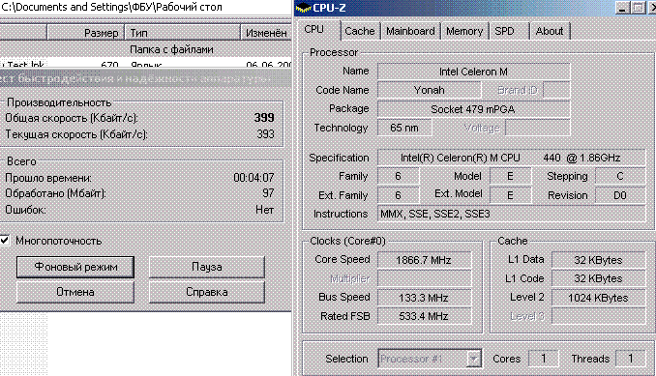Click the elapsed time 00:04:07
Viewport: 656px width, 376px height.
coord(253,178)
